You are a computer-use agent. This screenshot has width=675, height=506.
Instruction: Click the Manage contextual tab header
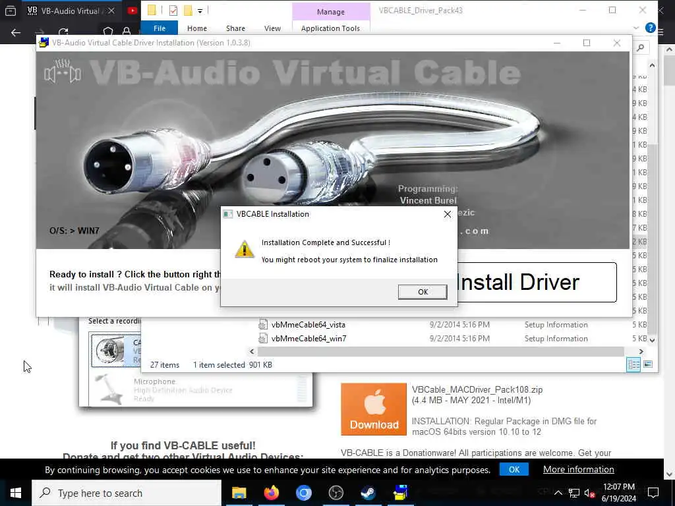tap(331, 12)
